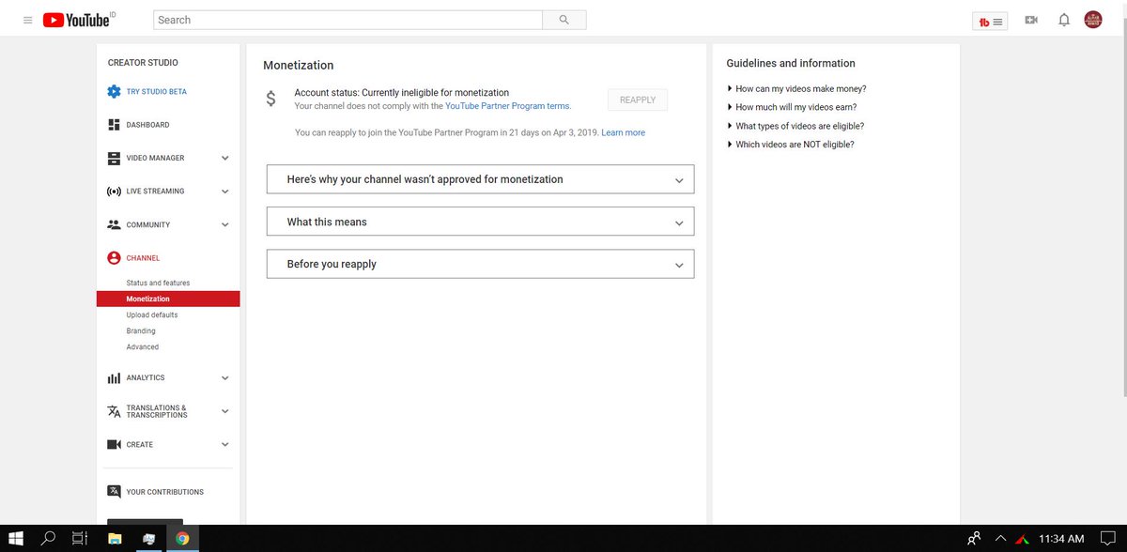
Task: Click the Analytics bar chart icon
Action: (114, 377)
